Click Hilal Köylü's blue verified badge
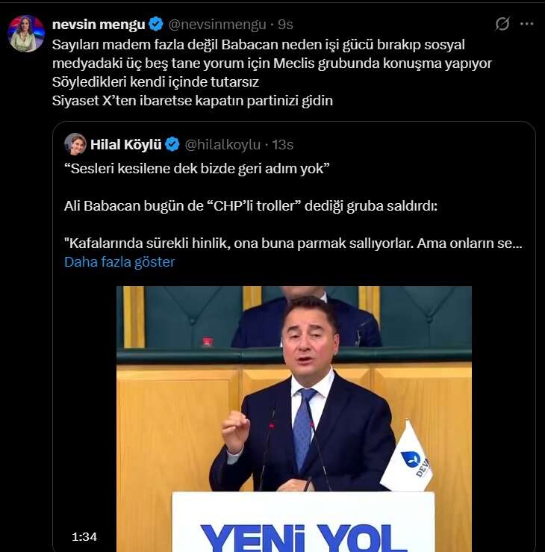Screen dimensions: 545x552 coord(172,144)
